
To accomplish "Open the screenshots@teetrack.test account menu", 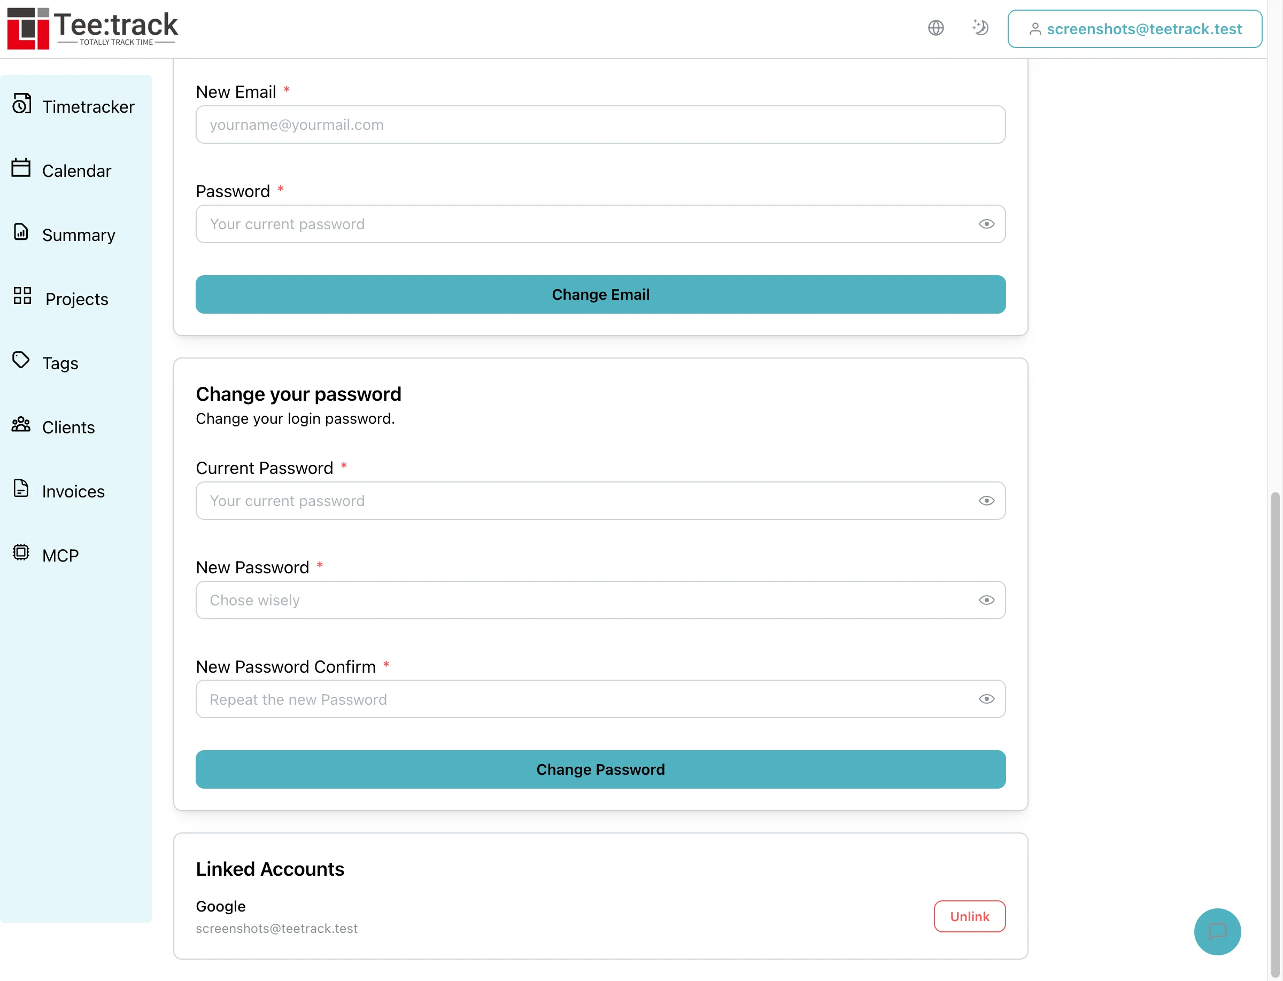I will (x=1134, y=29).
